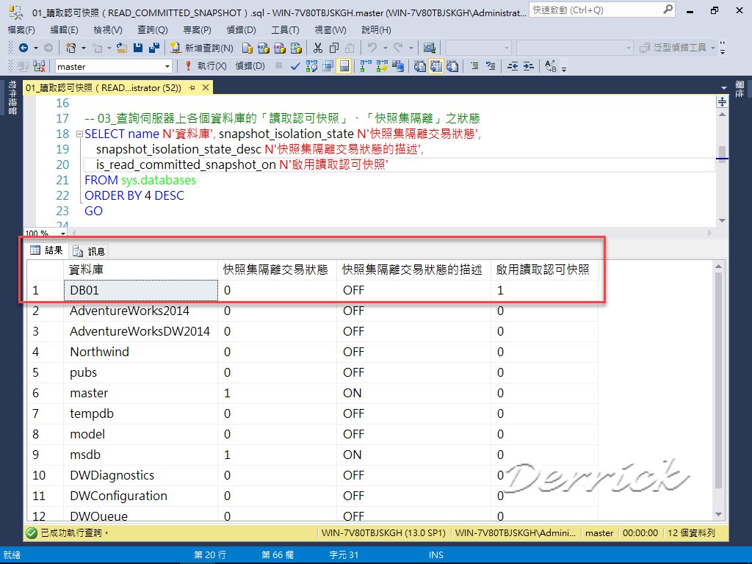Click the 啟用讀取認可快照 column header
This screenshot has width=752, height=564.
pos(544,270)
